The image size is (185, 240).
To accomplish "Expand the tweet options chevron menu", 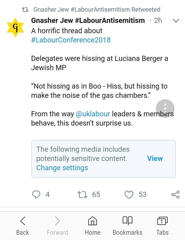I will [176, 21].
